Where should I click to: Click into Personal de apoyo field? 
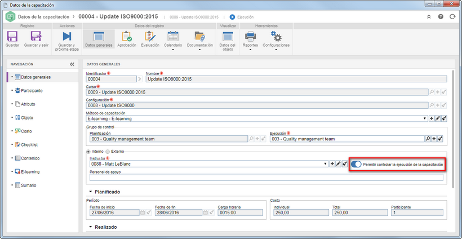(266, 178)
